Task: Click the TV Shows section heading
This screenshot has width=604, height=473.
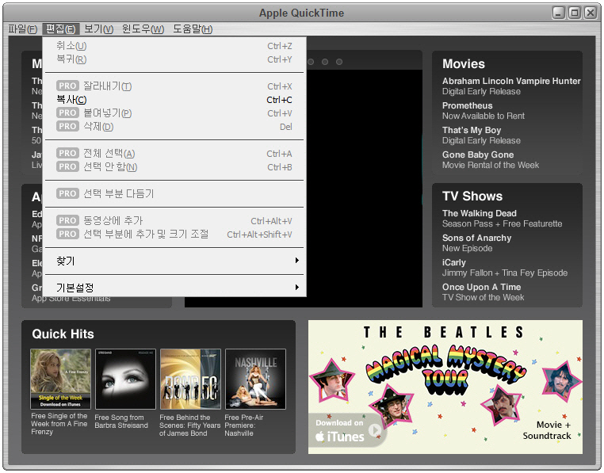Action: [x=472, y=196]
